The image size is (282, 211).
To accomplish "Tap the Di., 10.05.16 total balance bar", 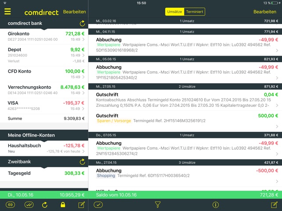I will pos(44,195).
